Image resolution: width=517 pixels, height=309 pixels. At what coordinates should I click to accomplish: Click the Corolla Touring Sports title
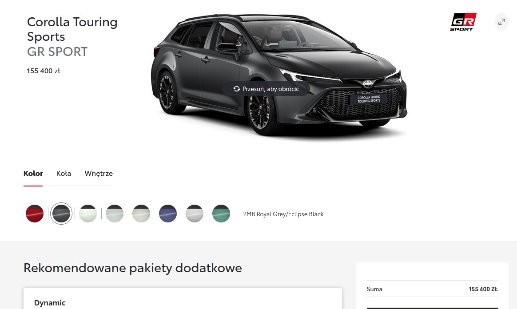(x=72, y=29)
